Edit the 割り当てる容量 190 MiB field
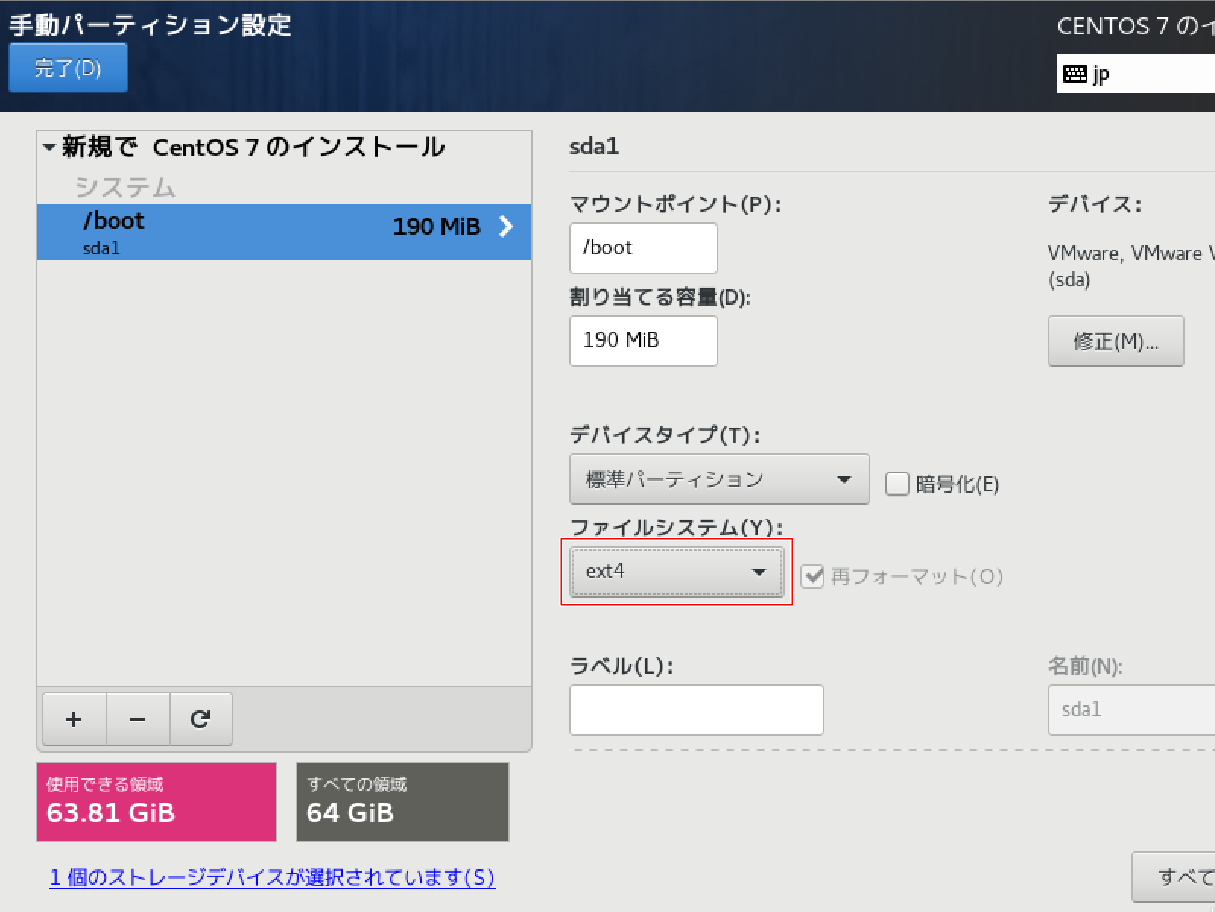 coord(643,341)
